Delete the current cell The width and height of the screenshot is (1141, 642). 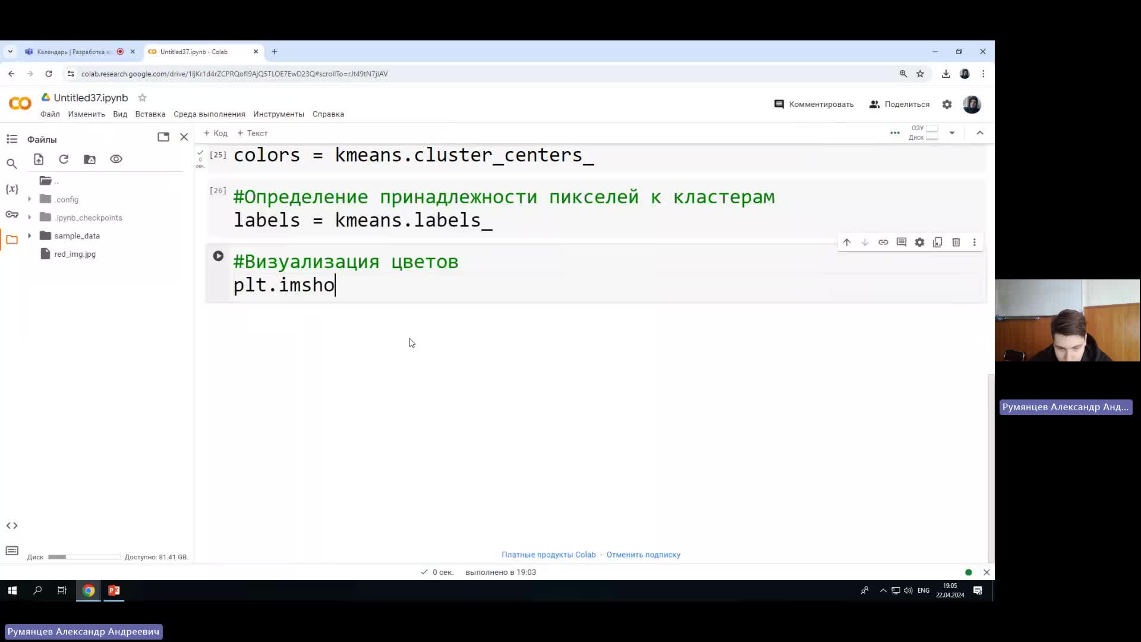[956, 243]
